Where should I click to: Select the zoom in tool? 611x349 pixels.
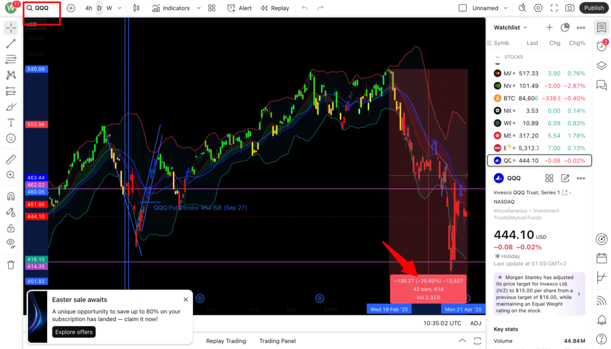[11, 175]
